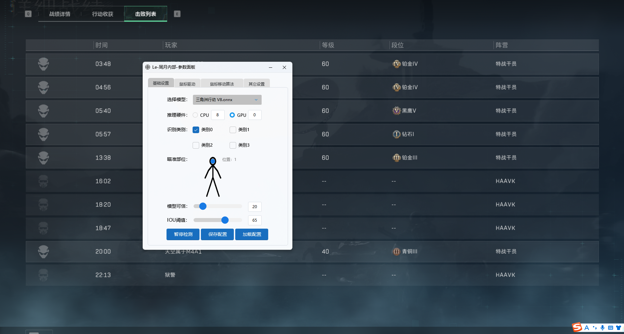The height and width of the screenshot is (334, 624).
Task: Uncheck the 类别0 checkbox
Action: click(196, 130)
